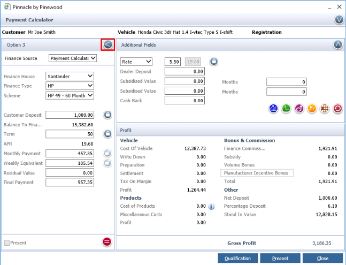This screenshot has height=265, width=346.
Task: Click the Internet Explorer icon in title bar
Action: (7, 7)
